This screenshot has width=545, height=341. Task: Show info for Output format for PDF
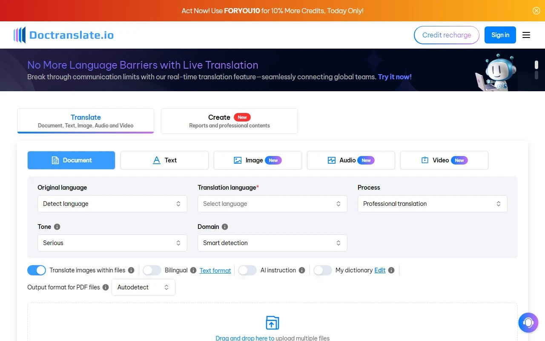click(x=106, y=287)
